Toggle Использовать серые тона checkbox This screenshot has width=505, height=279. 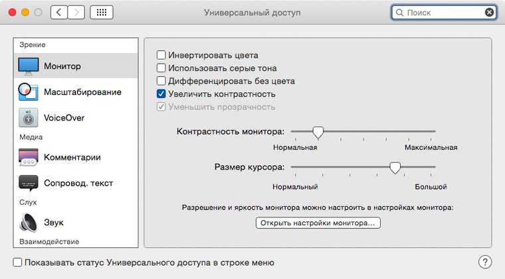click(x=161, y=68)
